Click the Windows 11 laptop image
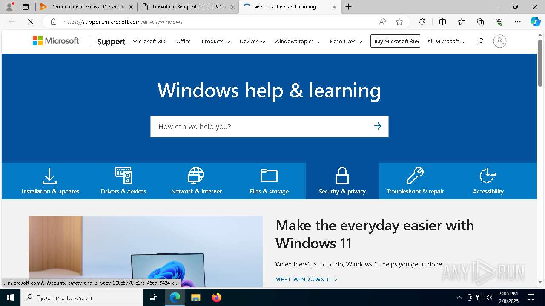Screen dimensions: 545x306 coord(146,252)
